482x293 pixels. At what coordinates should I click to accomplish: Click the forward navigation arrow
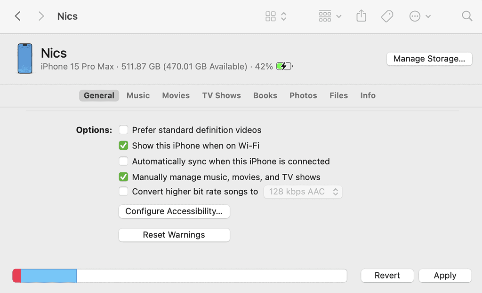pyautogui.click(x=41, y=16)
